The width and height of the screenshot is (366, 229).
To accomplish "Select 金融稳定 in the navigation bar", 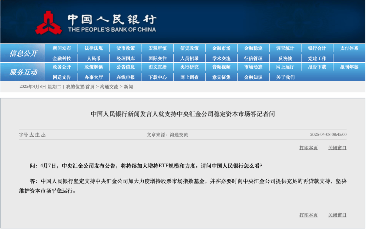I will [253, 48].
